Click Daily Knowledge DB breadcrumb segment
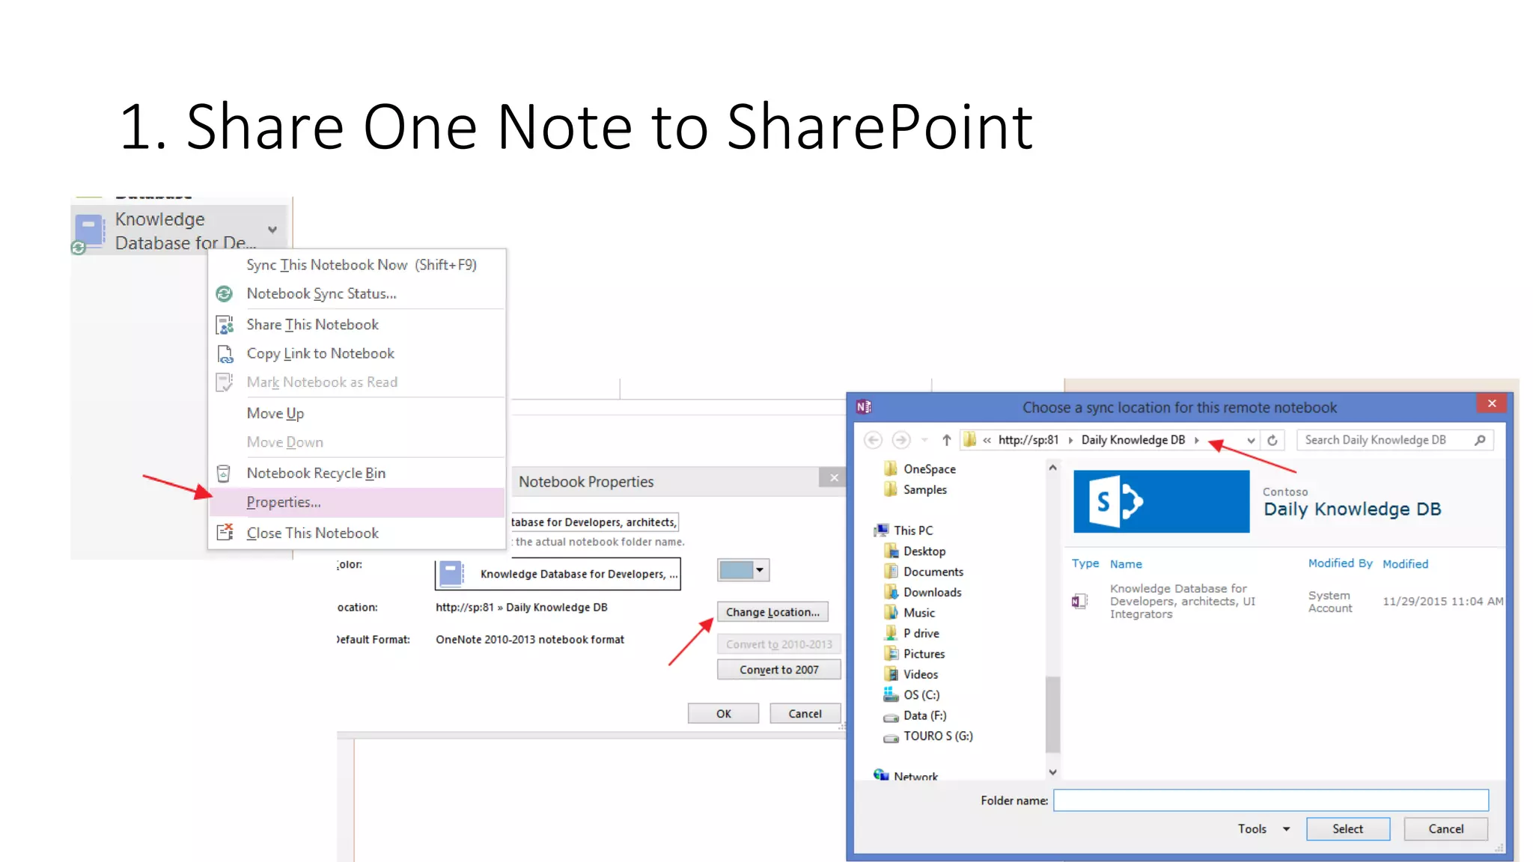Viewport: 1533px width, 862px height. pyautogui.click(x=1133, y=440)
